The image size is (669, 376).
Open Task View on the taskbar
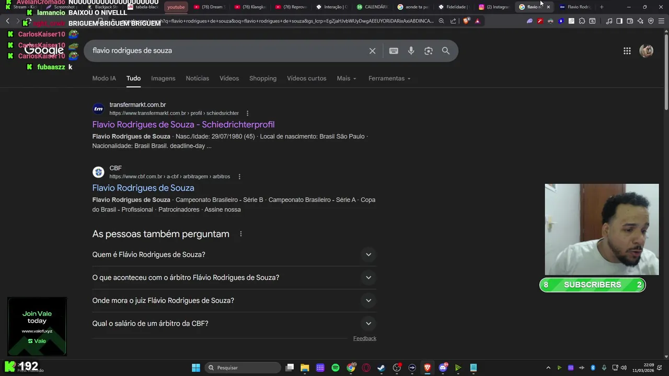point(290,368)
